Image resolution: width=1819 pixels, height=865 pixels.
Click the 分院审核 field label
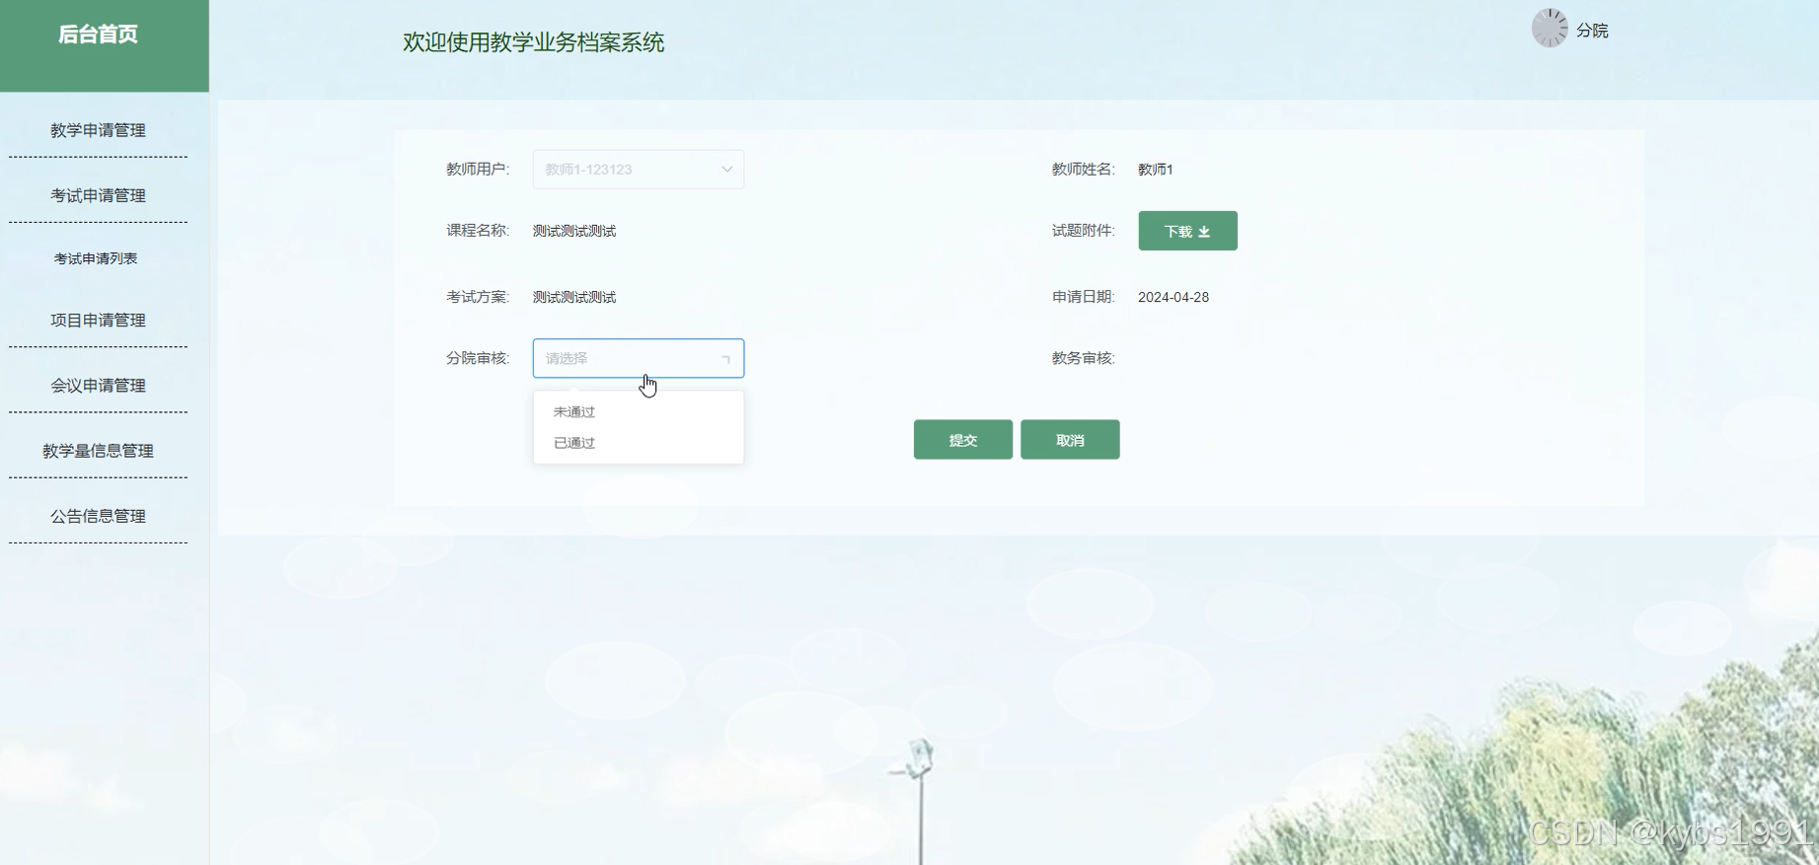click(x=478, y=358)
